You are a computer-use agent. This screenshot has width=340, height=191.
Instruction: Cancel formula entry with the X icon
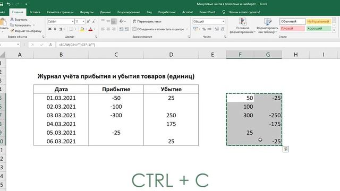tap(32, 45)
